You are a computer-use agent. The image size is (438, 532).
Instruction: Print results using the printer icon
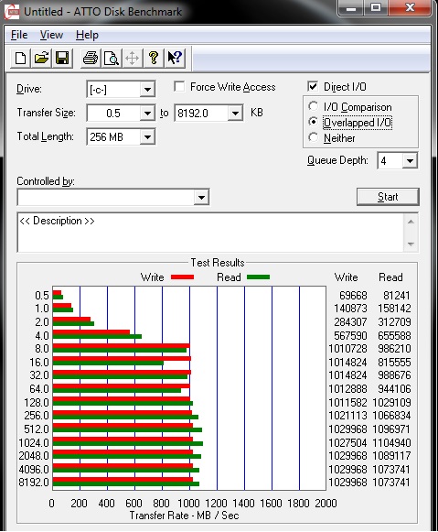point(91,58)
